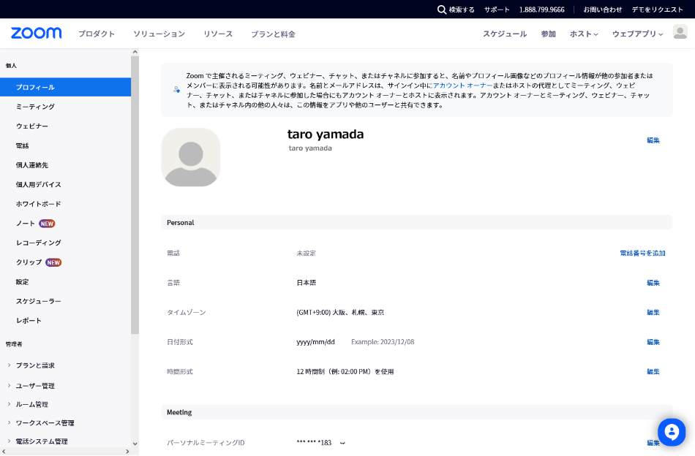Open the user avatar menu in header

coord(680,32)
